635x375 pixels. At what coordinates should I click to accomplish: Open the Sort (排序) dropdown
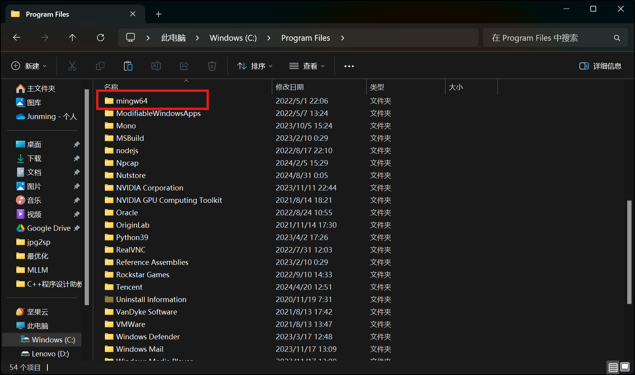coord(255,66)
